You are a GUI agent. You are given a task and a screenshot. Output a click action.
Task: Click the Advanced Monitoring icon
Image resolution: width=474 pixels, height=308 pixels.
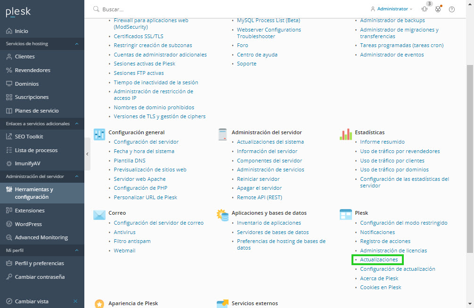(9, 237)
